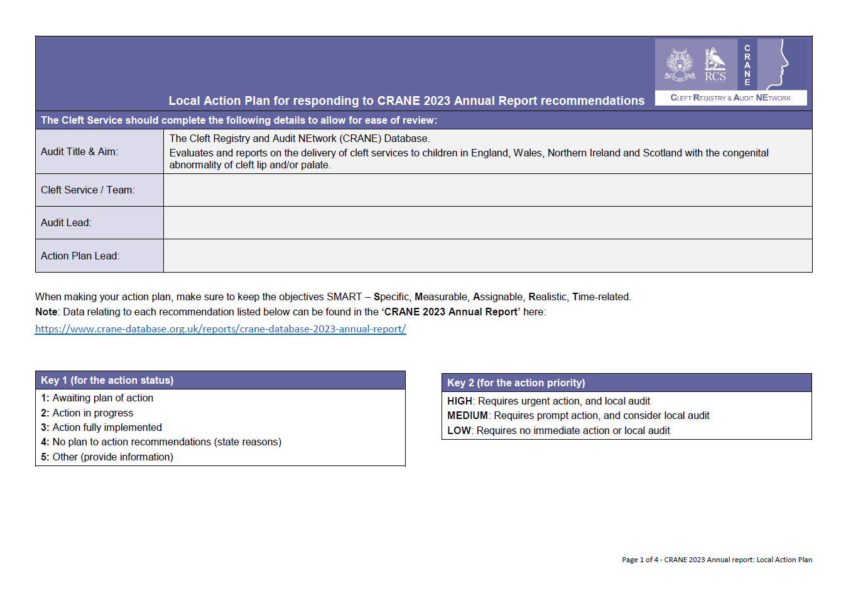Click the MEDIUM priority description line
Image resolution: width=846 pixels, height=598 pixels.
(x=578, y=415)
